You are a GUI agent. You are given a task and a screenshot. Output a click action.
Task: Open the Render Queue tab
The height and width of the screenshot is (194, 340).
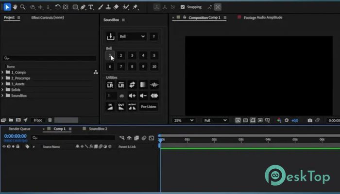pyautogui.click(x=19, y=129)
